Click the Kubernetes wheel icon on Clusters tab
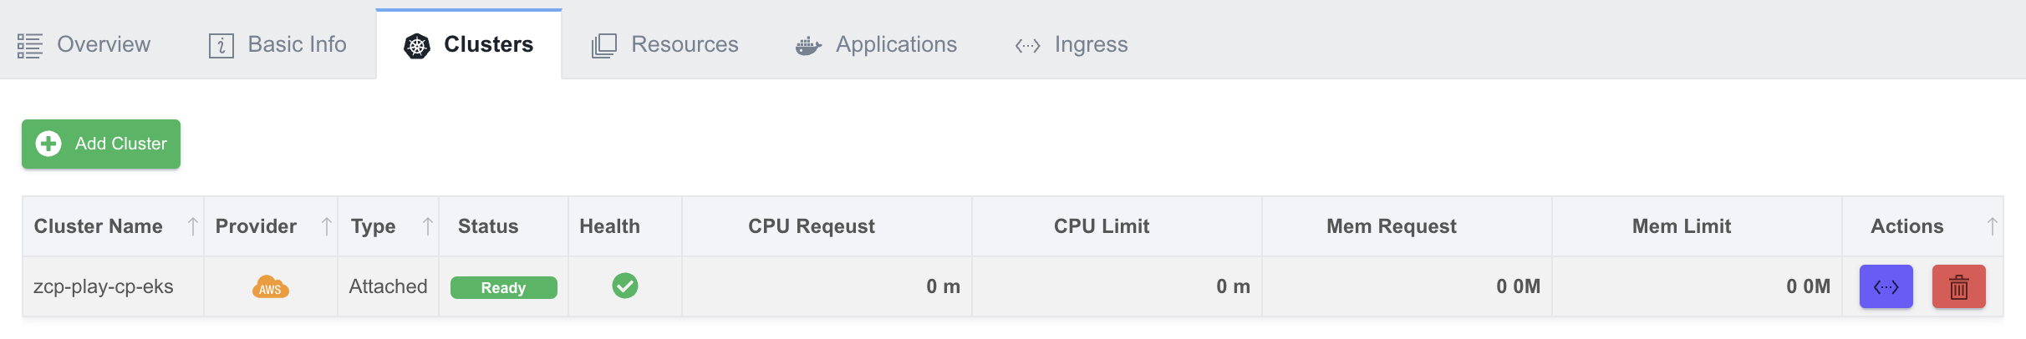 point(417,46)
